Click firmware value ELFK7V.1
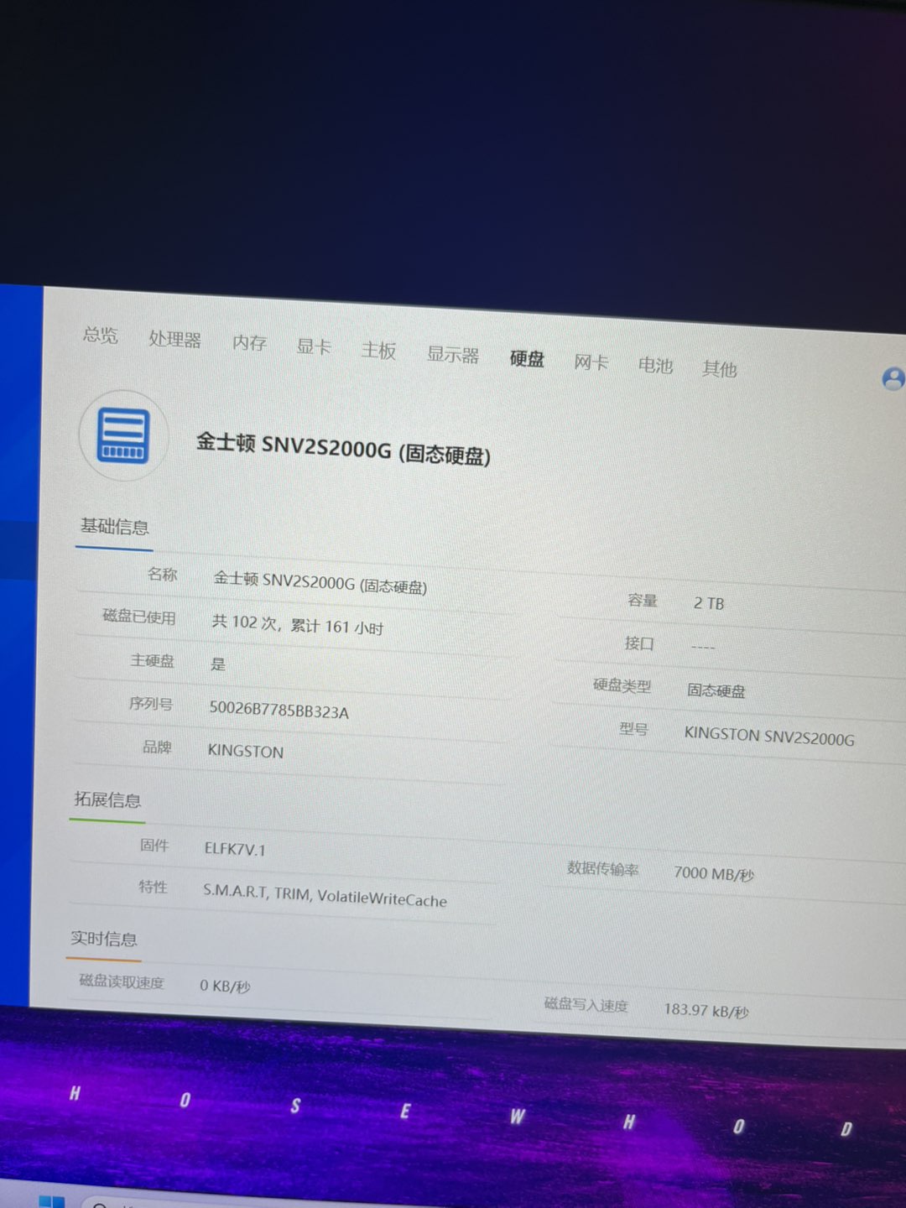Viewport: 906px width, 1208px height. click(x=235, y=849)
